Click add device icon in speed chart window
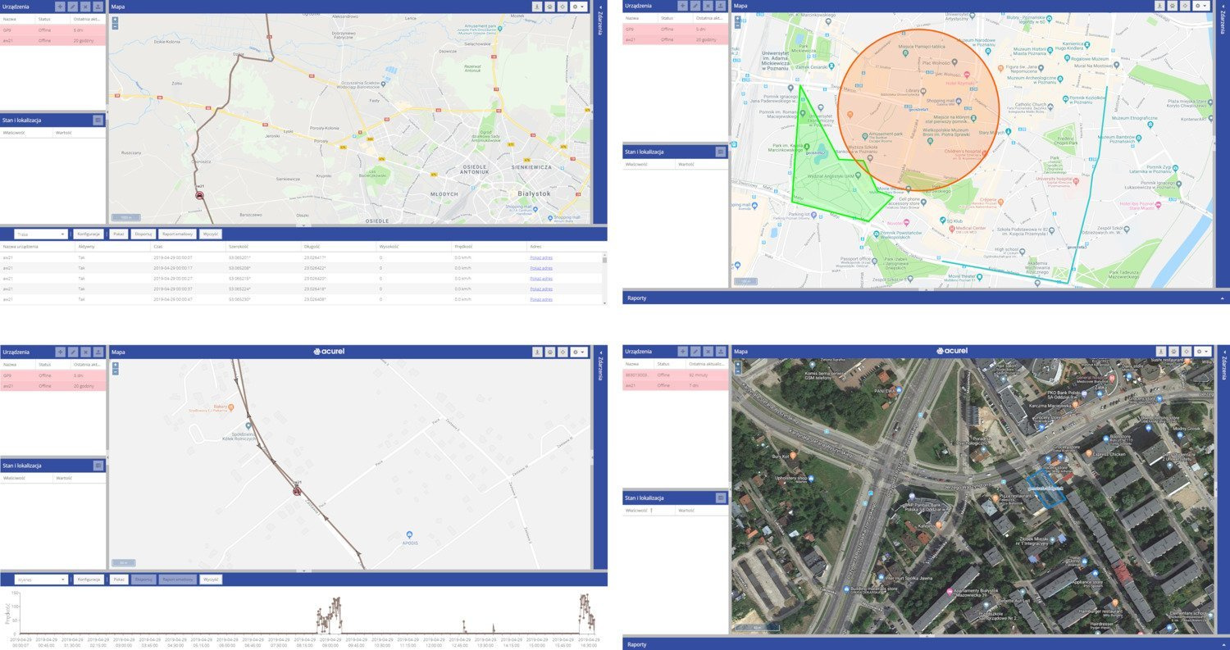The height and width of the screenshot is (650, 1230). (x=60, y=352)
